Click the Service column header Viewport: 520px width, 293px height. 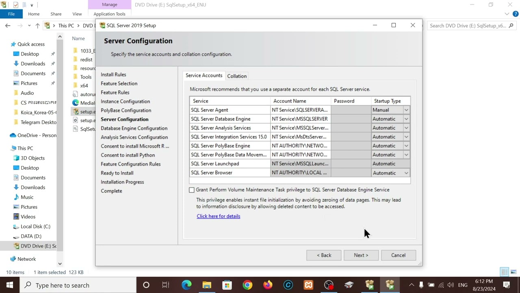coord(230,101)
